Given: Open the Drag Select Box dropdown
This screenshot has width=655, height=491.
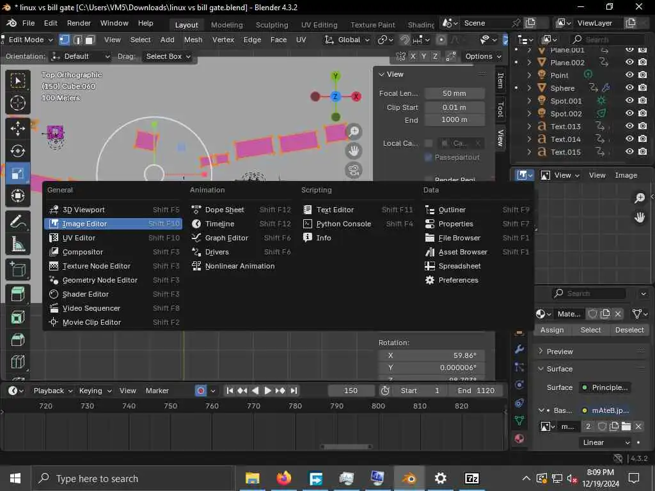Looking at the screenshot, I should (x=168, y=56).
